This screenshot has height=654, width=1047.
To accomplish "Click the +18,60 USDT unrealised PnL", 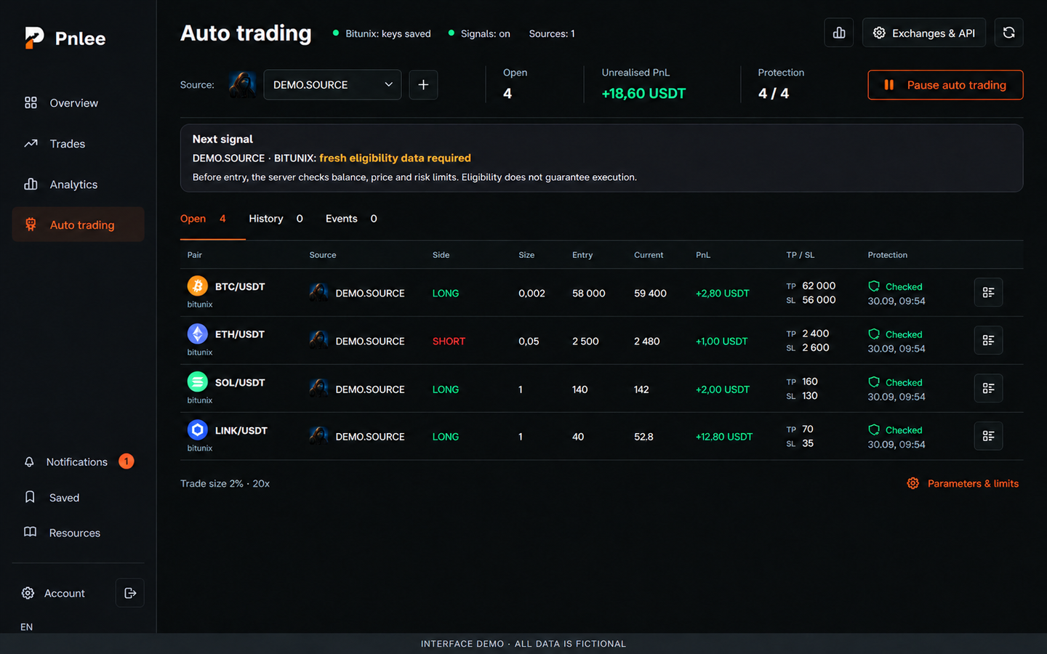I will point(643,93).
